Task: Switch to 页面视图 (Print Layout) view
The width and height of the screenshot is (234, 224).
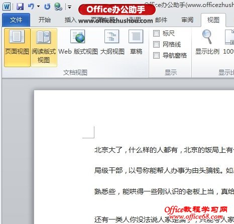Action: (17, 48)
